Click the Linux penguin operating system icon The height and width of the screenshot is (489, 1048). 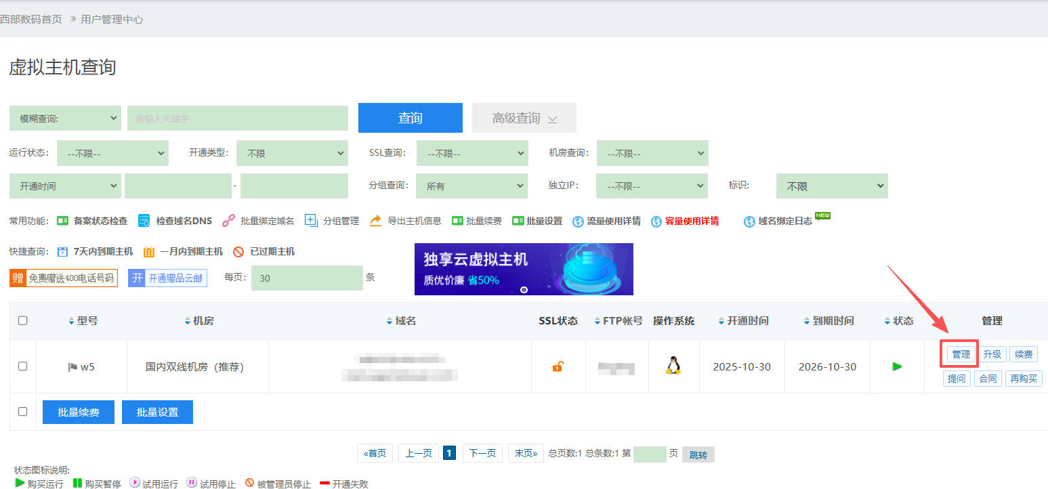point(673,366)
